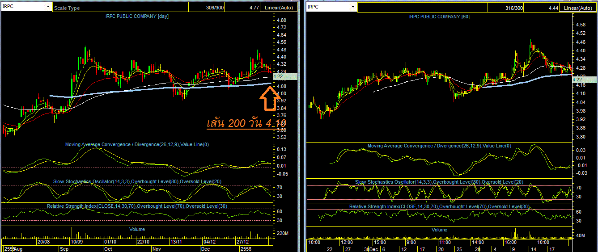The height and width of the screenshot is (252, 598).
Task: Click the 220M volume axis label
Action: coord(283,234)
